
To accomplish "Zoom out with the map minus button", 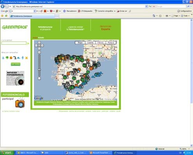I will pyautogui.click(x=39, y=78).
